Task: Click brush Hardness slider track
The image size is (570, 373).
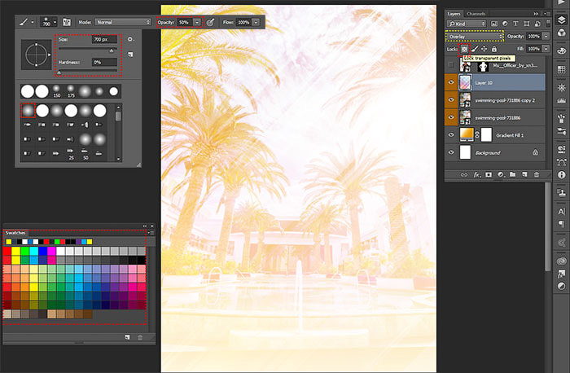Action: [88, 72]
